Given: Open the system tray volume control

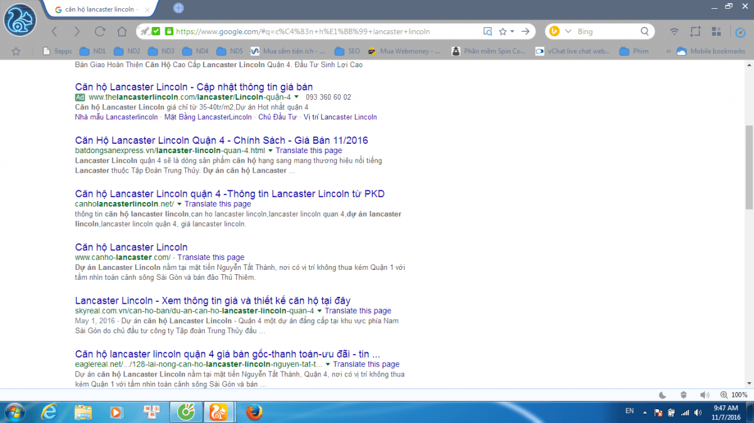Looking at the screenshot, I should pos(697,412).
